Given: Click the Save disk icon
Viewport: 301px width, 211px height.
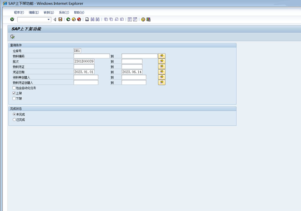Looking at the screenshot, I should (60, 19).
